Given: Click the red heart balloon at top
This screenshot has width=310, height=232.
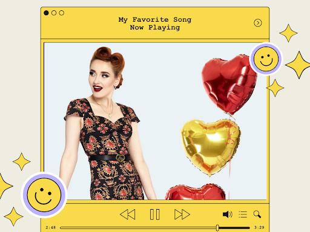Looking at the screenshot, I should pyautogui.click(x=229, y=84).
